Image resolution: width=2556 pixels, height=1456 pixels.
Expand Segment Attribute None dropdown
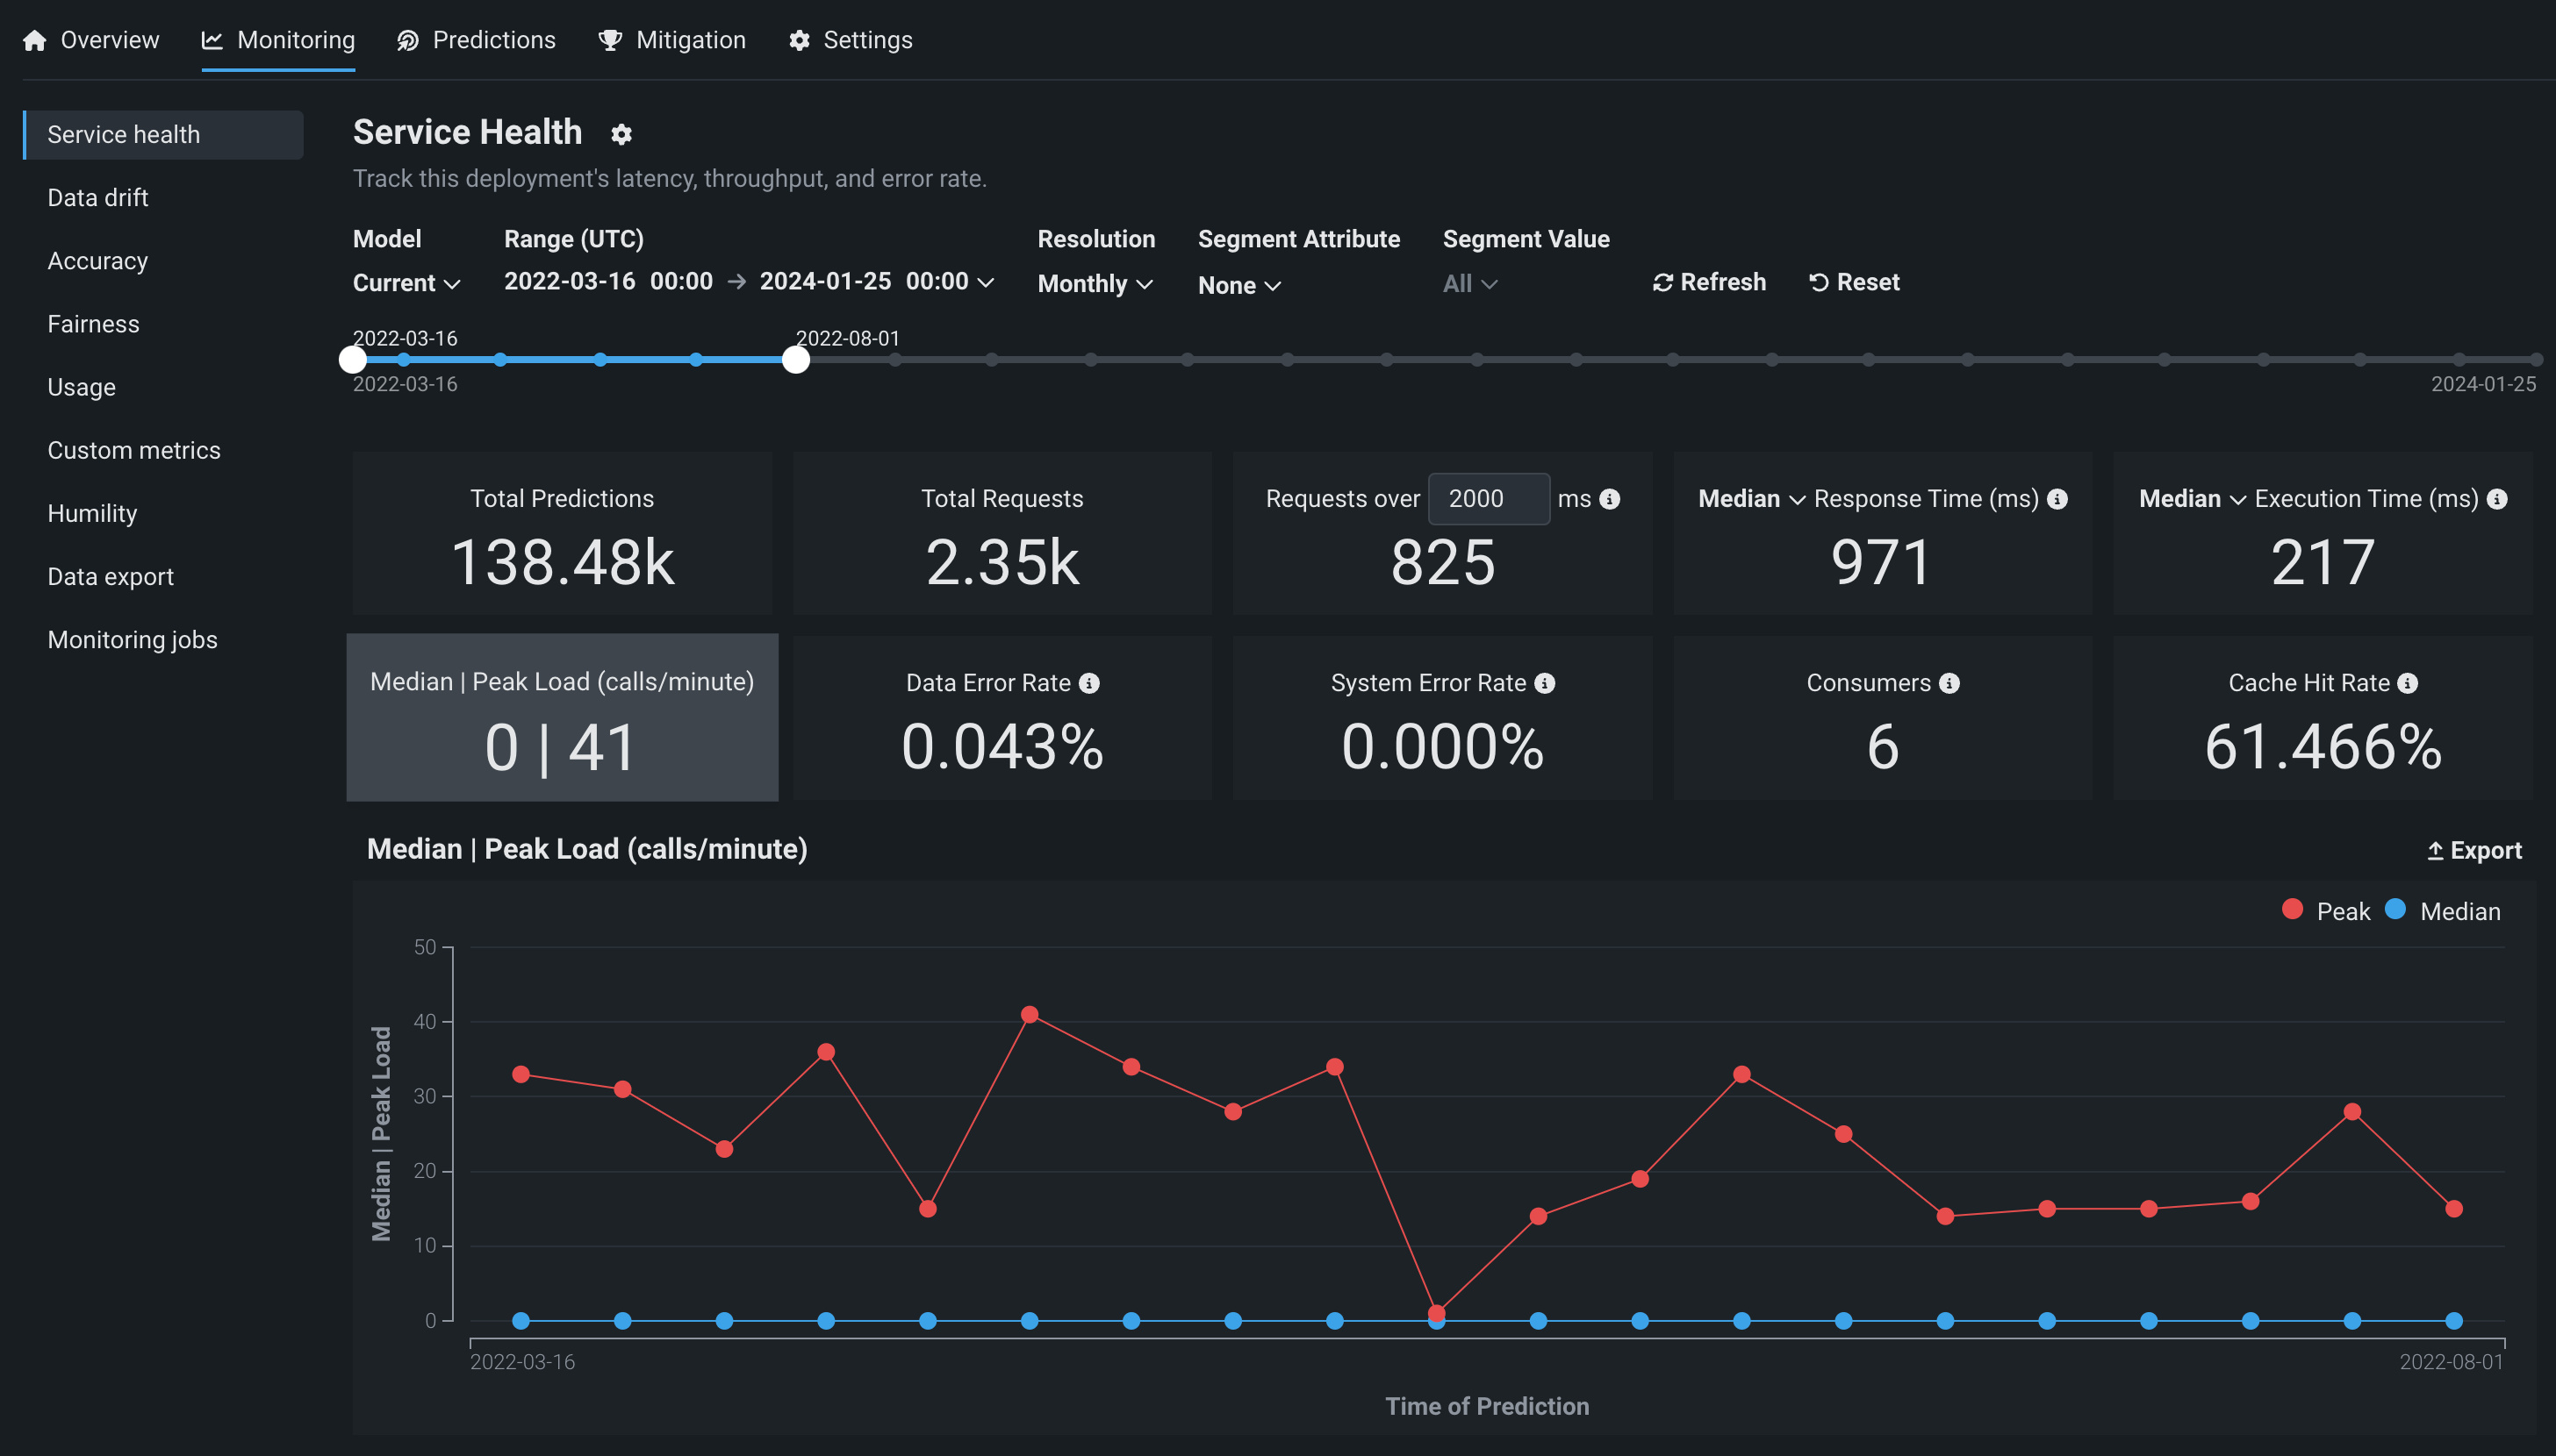pyautogui.click(x=1239, y=285)
